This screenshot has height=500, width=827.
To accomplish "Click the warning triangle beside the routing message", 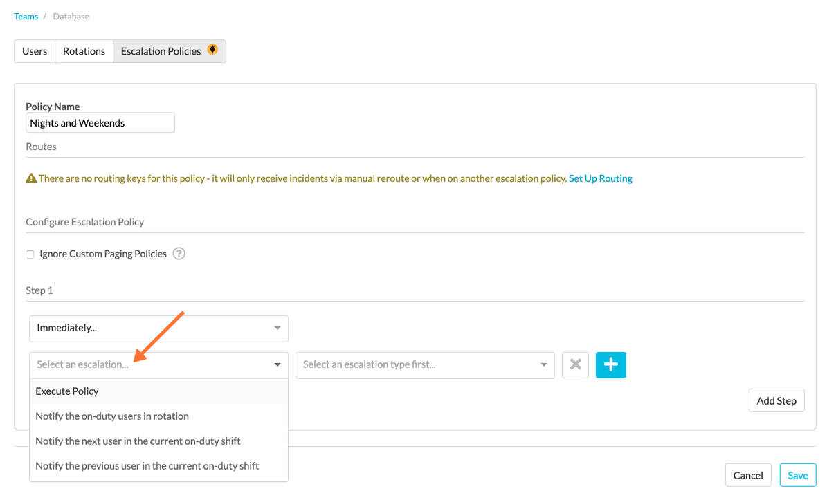I will [30, 178].
